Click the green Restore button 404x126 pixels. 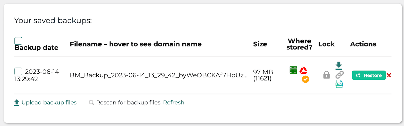(x=369, y=75)
